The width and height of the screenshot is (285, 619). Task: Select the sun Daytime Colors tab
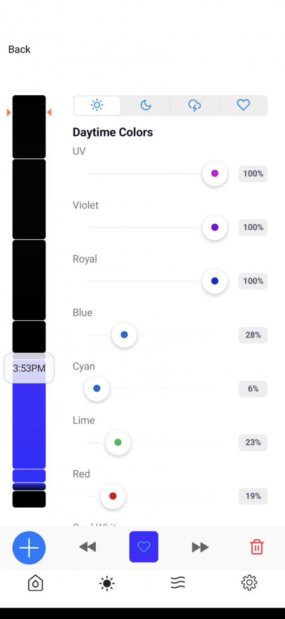coord(97,106)
